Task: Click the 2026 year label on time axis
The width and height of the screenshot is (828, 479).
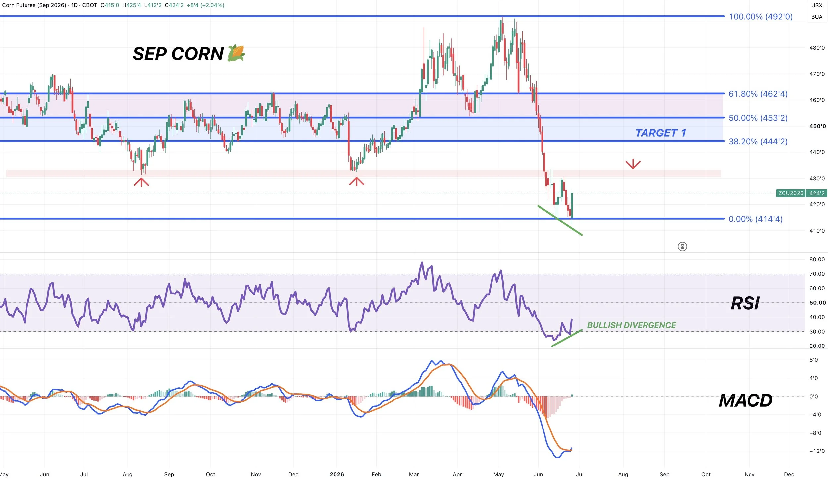Action: (x=337, y=474)
